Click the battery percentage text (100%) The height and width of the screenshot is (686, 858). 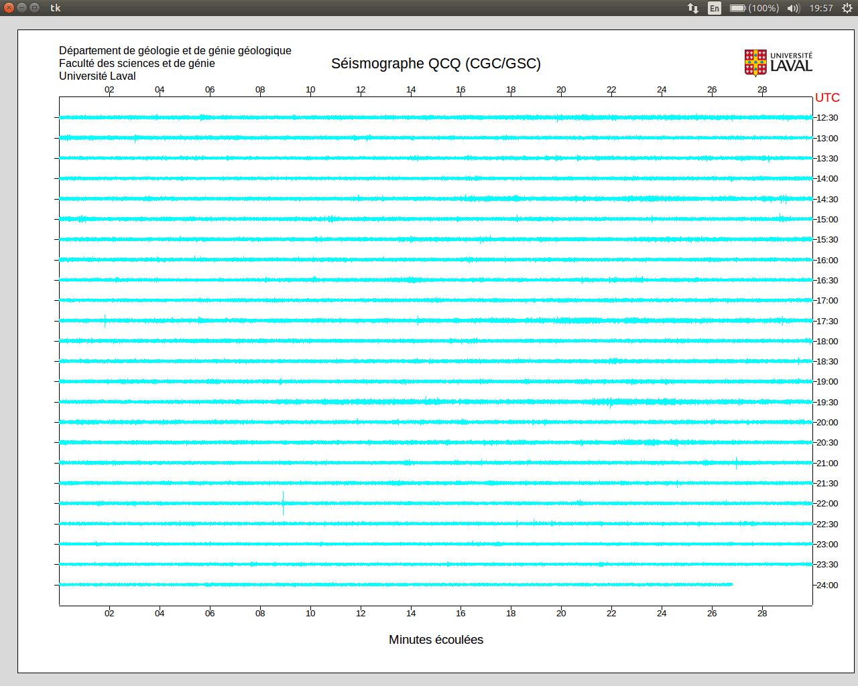point(763,8)
